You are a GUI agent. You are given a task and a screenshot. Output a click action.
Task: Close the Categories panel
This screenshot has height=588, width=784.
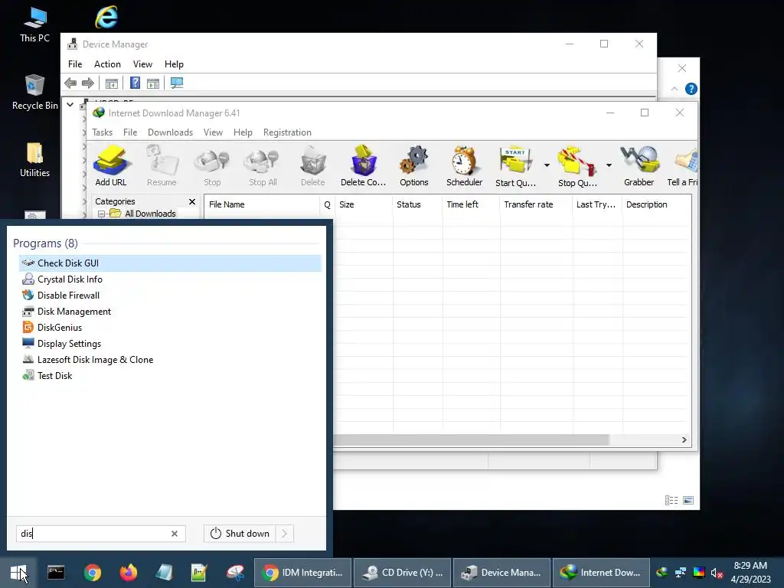coord(192,201)
